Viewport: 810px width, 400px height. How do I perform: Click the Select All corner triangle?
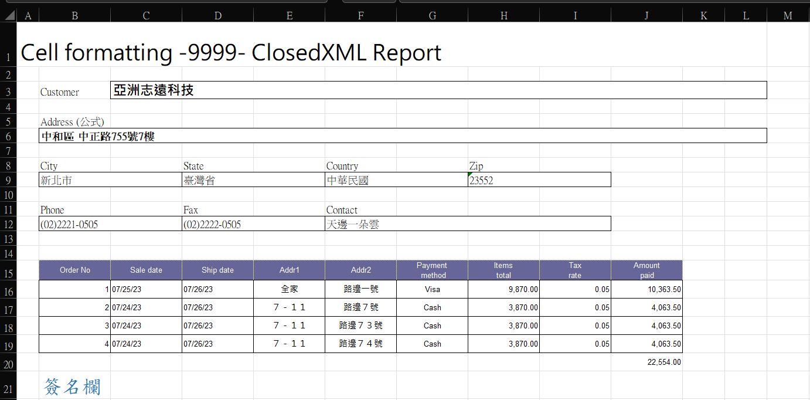[9, 16]
